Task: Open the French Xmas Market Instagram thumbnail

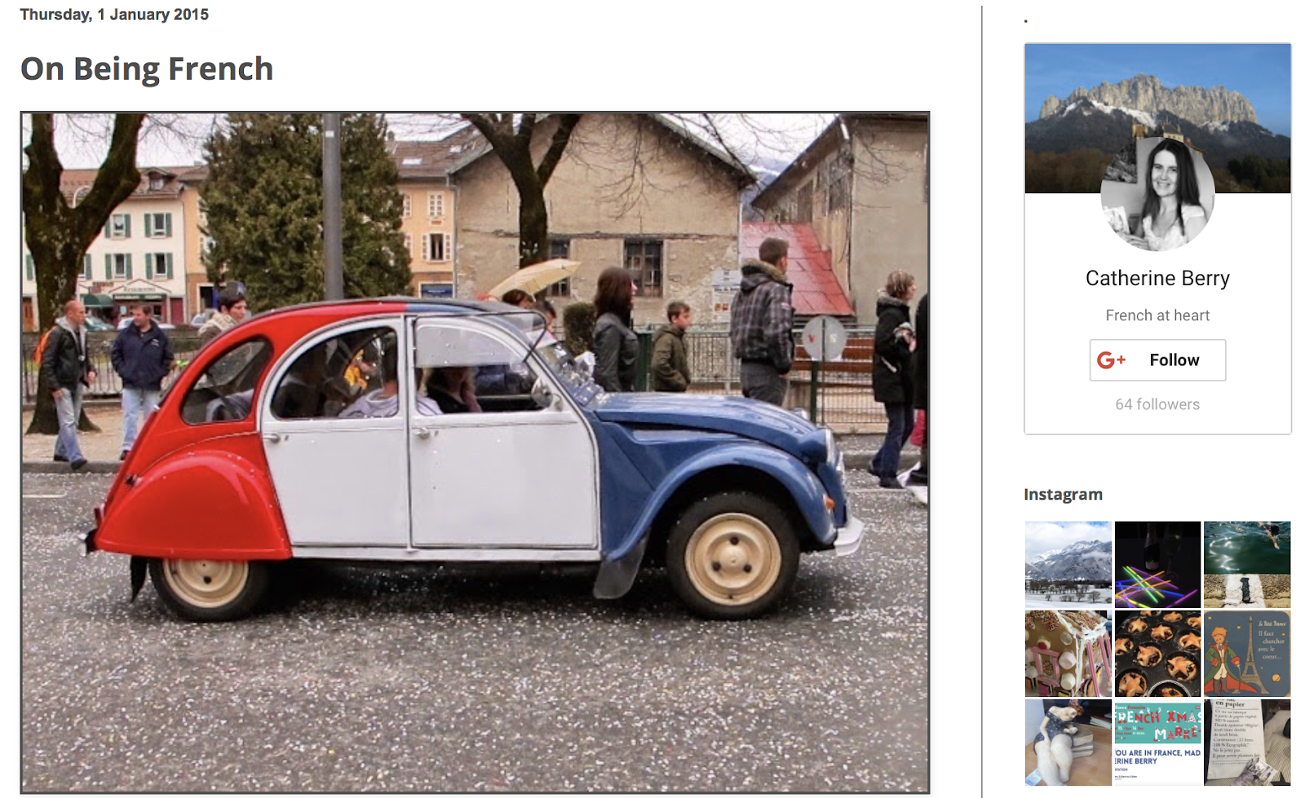Action: tap(1157, 743)
